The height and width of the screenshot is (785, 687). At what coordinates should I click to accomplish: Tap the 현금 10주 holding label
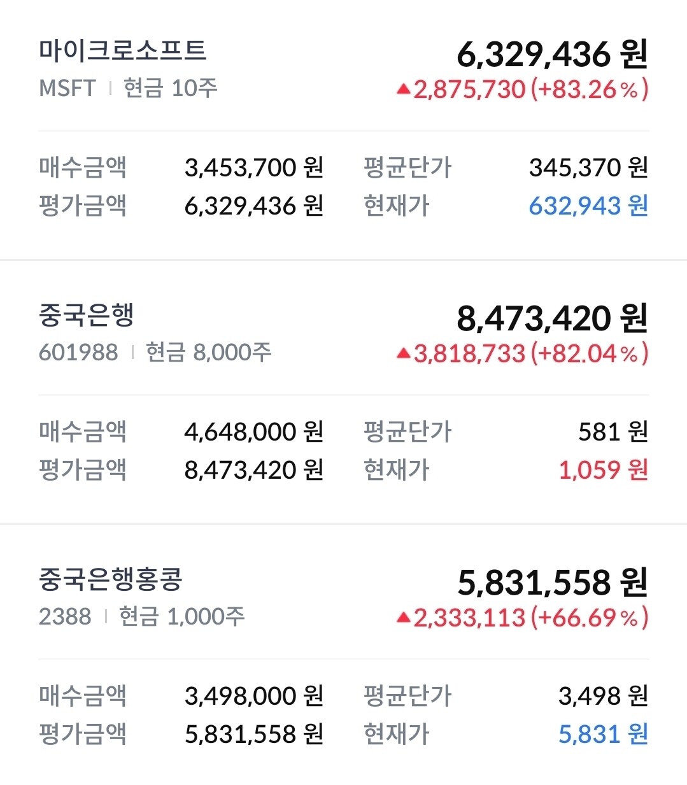tap(170, 88)
